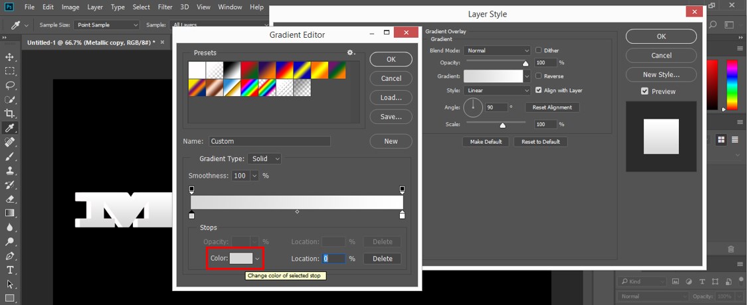Click the Reset Alignment button
This screenshot has width=748, height=305.
tap(552, 107)
